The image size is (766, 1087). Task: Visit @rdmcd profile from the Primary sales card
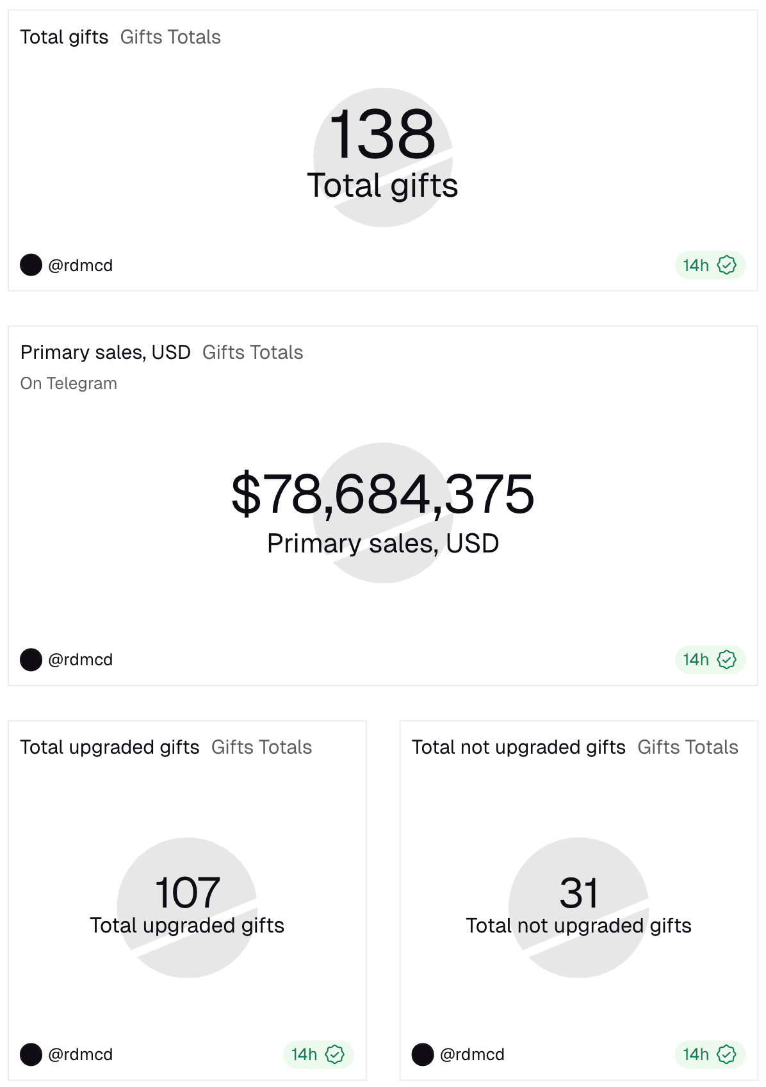[80, 660]
